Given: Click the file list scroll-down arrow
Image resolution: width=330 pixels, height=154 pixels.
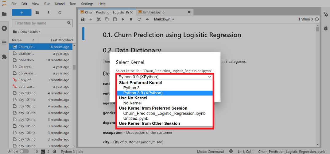Looking at the screenshot, I should (74, 146).
